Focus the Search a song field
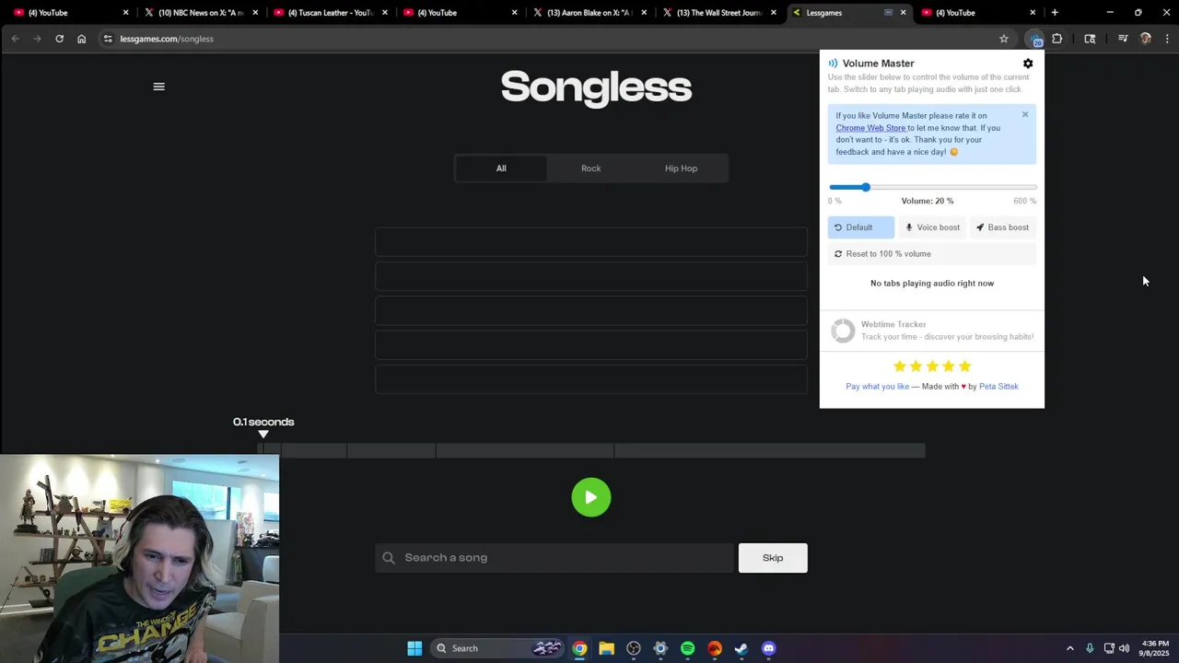The image size is (1179, 663). pos(554,558)
